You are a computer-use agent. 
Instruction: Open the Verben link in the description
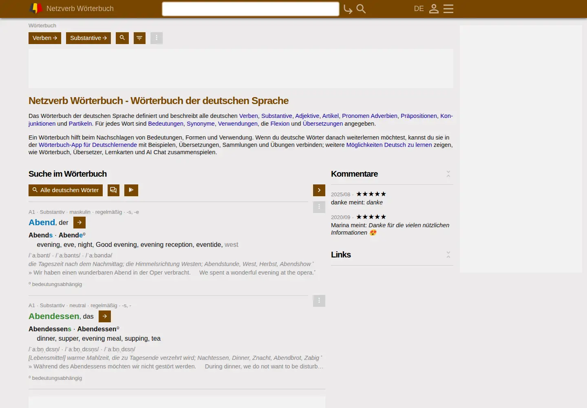[x=248, y=116]
